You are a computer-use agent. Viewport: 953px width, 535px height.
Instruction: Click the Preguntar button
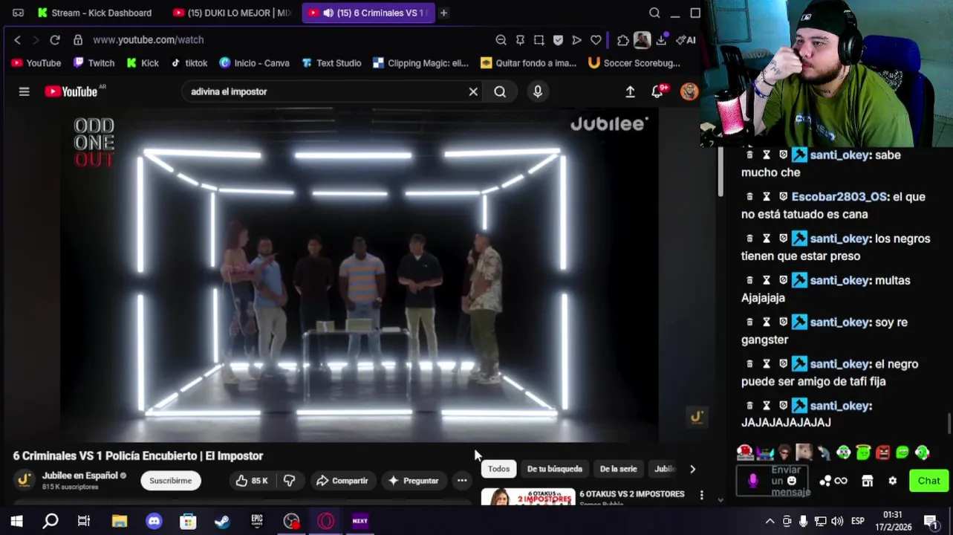tap(414, 481)
